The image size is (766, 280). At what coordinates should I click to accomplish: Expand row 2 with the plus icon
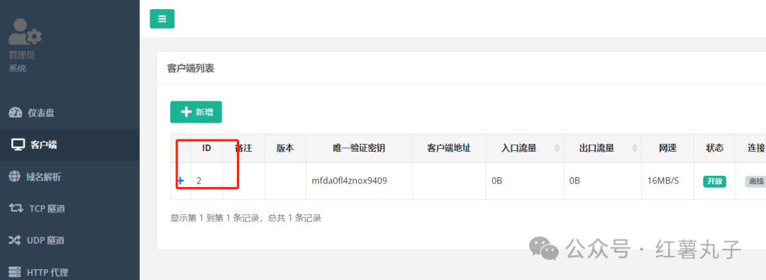click(x=180, y=181)
